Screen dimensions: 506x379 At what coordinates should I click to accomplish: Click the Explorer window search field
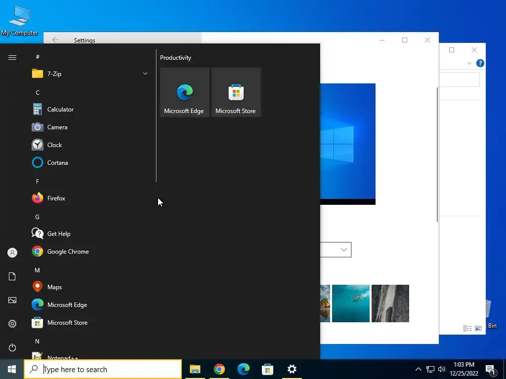point(460,79)
